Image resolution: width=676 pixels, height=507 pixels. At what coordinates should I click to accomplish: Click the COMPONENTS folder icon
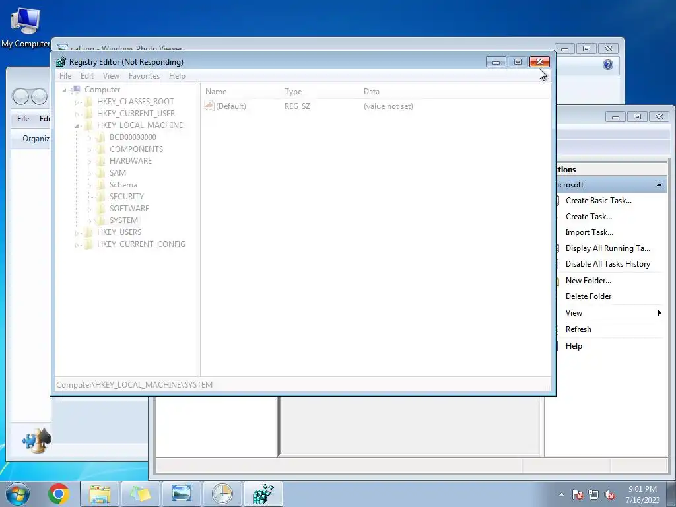tap(101, 149)
